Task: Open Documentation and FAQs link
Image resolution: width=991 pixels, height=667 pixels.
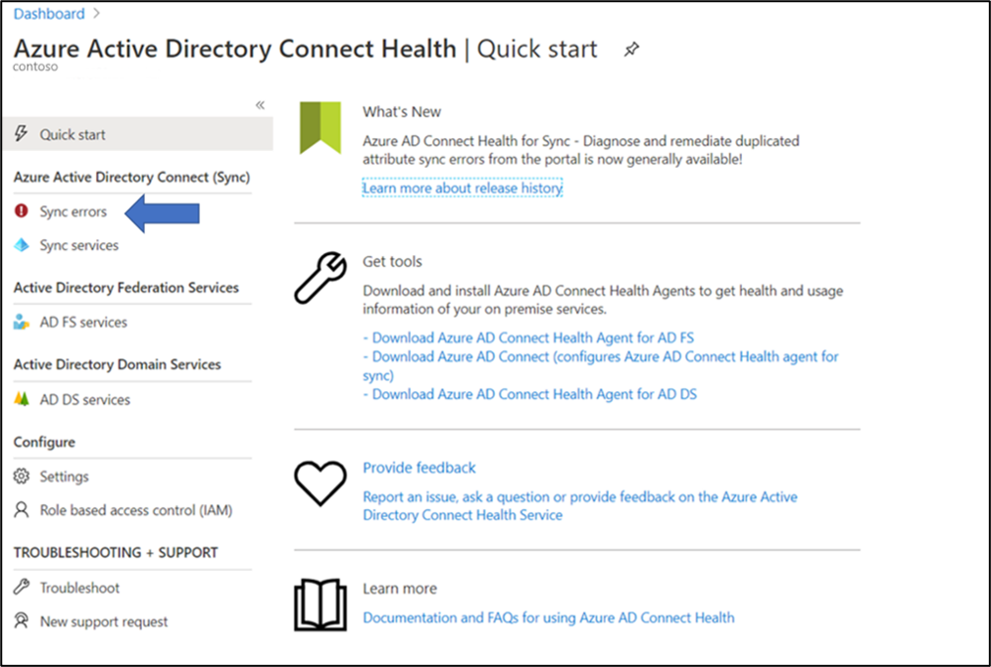Action: click(549, 618)
